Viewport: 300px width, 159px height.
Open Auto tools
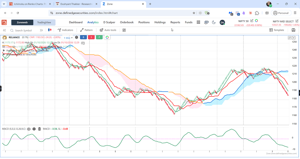tap(108, 30)
